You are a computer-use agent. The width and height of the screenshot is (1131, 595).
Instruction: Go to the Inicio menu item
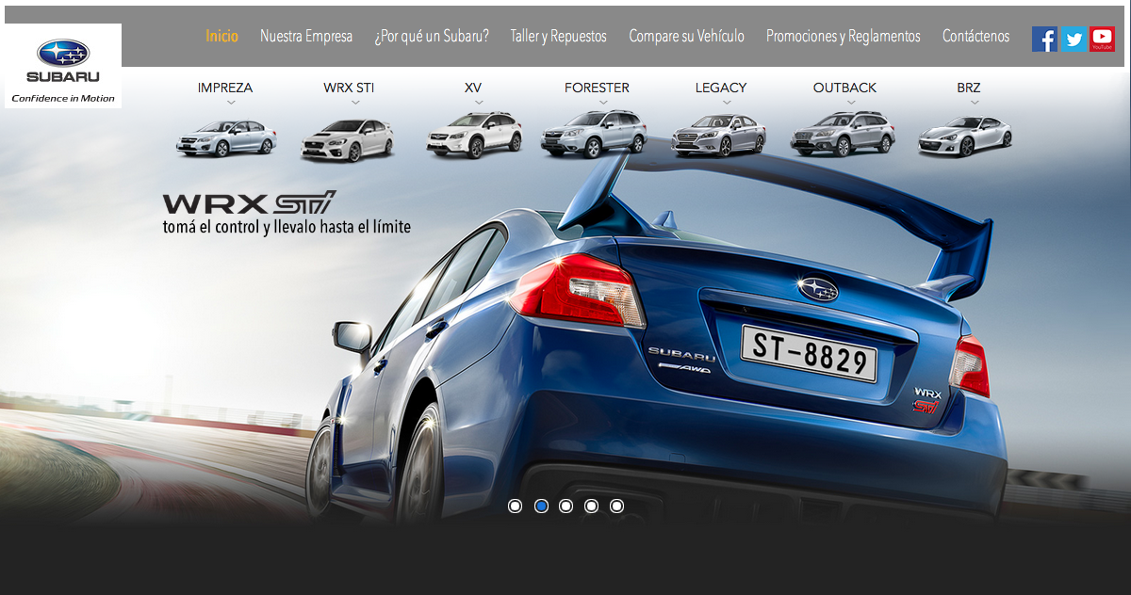click(x=221, y=37)
